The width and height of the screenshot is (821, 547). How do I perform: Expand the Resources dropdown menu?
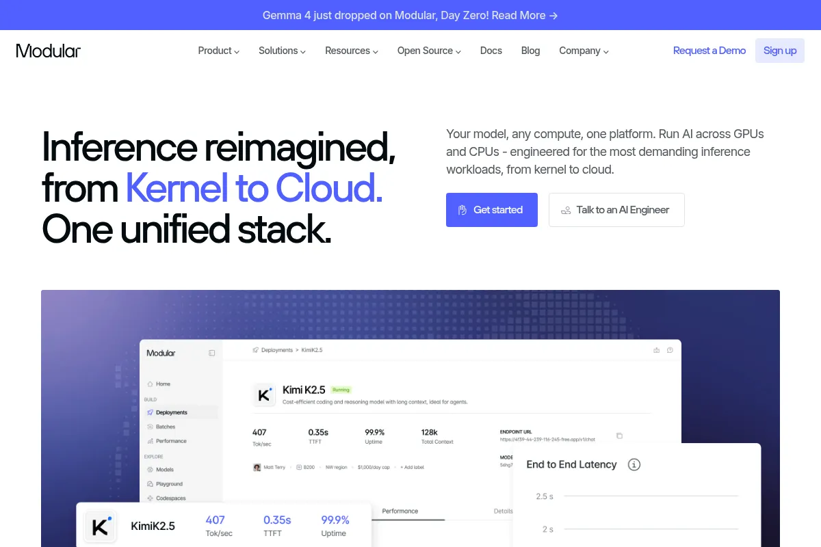(352, 51)
